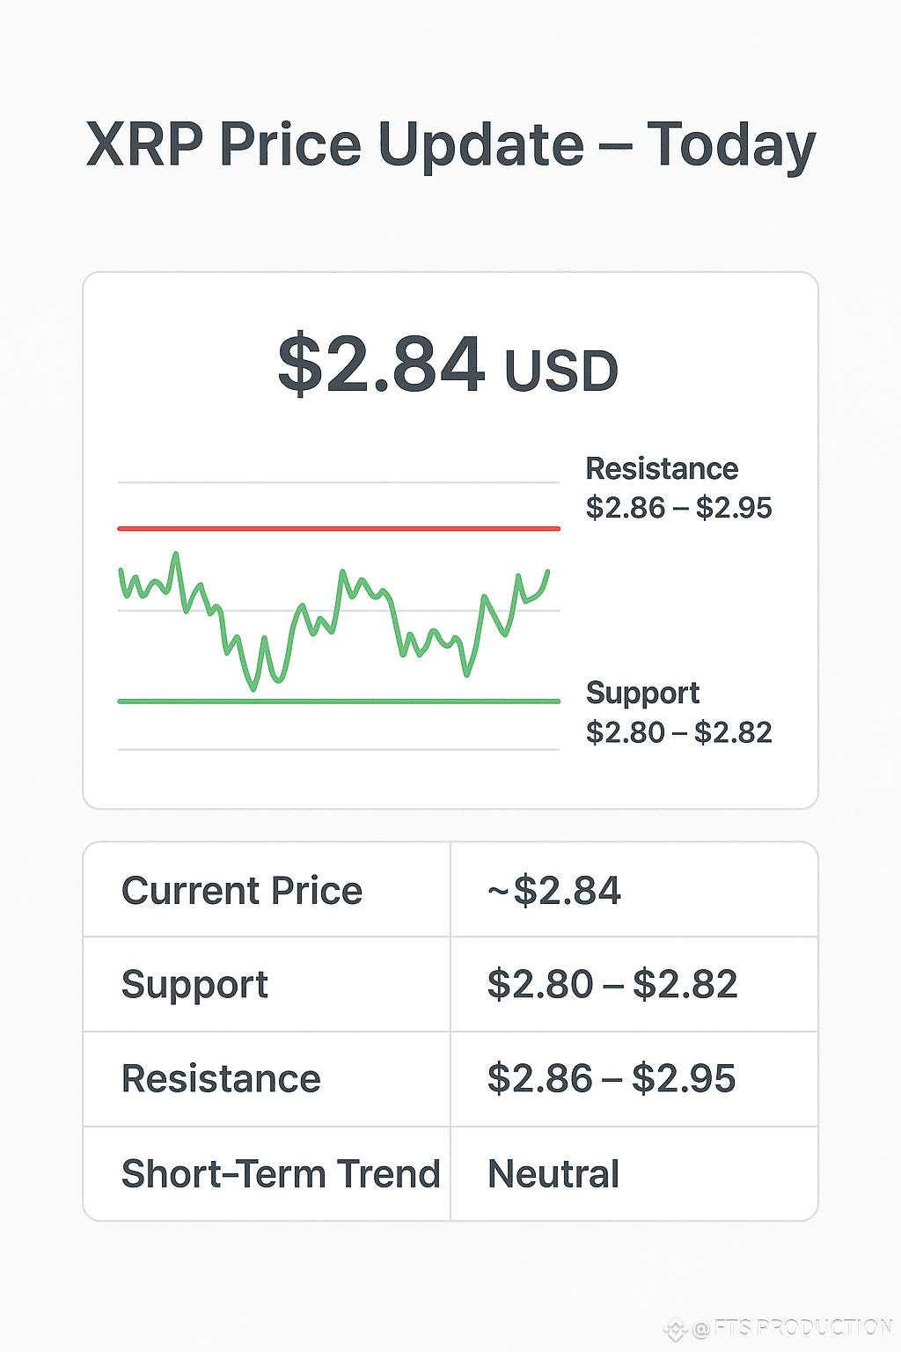Viewport: 901px width, 1352px height.
Task: Click the red resistance line on chart
Action: pyautogui.click(x=339, y=528)
